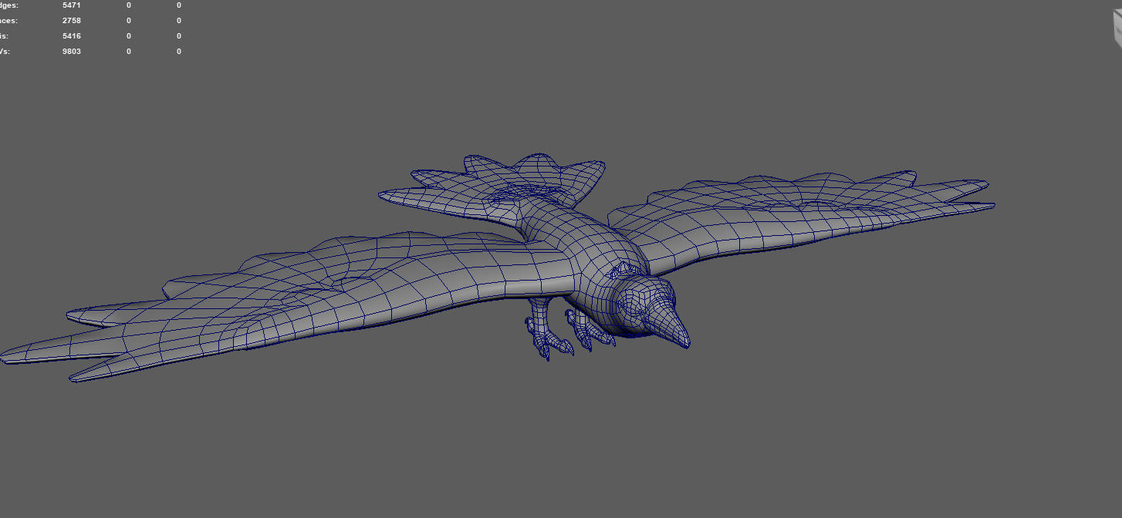
Task: Click the UVs label in the HUD
Action: (x=5, y=52)
